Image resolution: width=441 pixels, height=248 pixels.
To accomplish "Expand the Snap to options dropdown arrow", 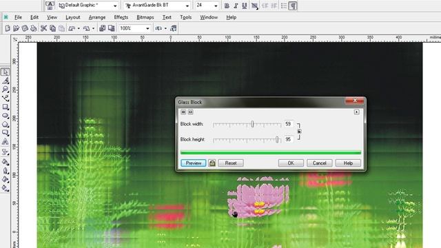I will [165, 28].
